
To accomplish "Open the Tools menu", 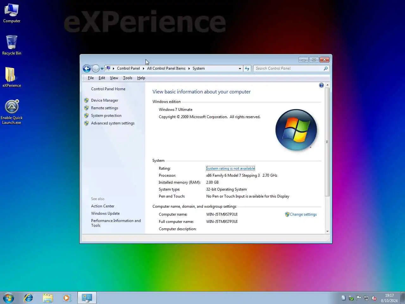I will tap(128, 78).
